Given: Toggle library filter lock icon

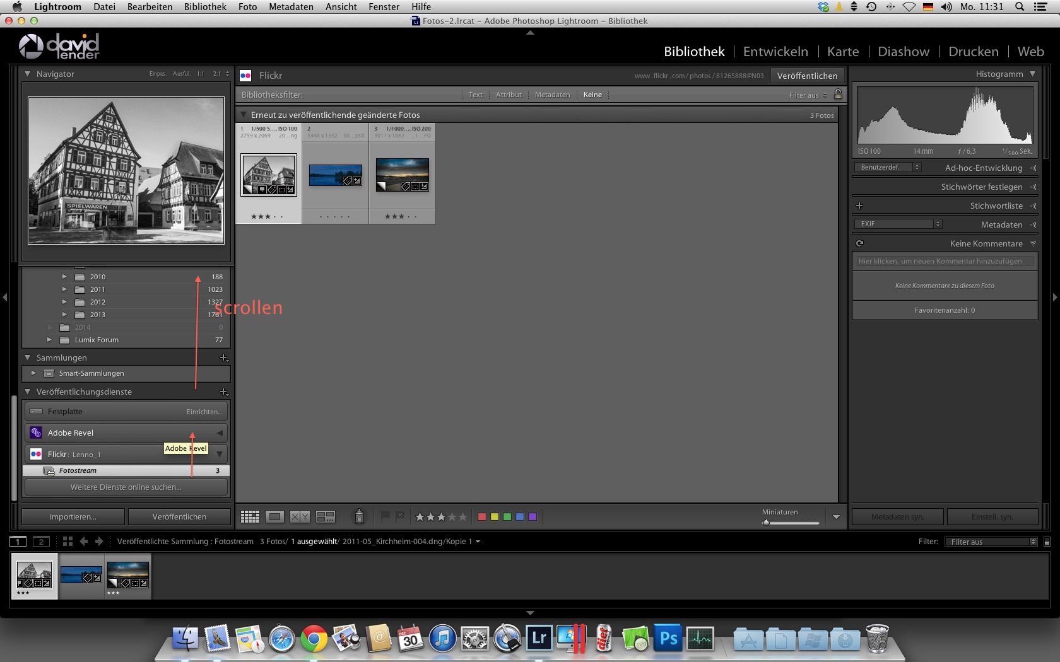Looking at the screenshot, I should [x=838, y=95].
